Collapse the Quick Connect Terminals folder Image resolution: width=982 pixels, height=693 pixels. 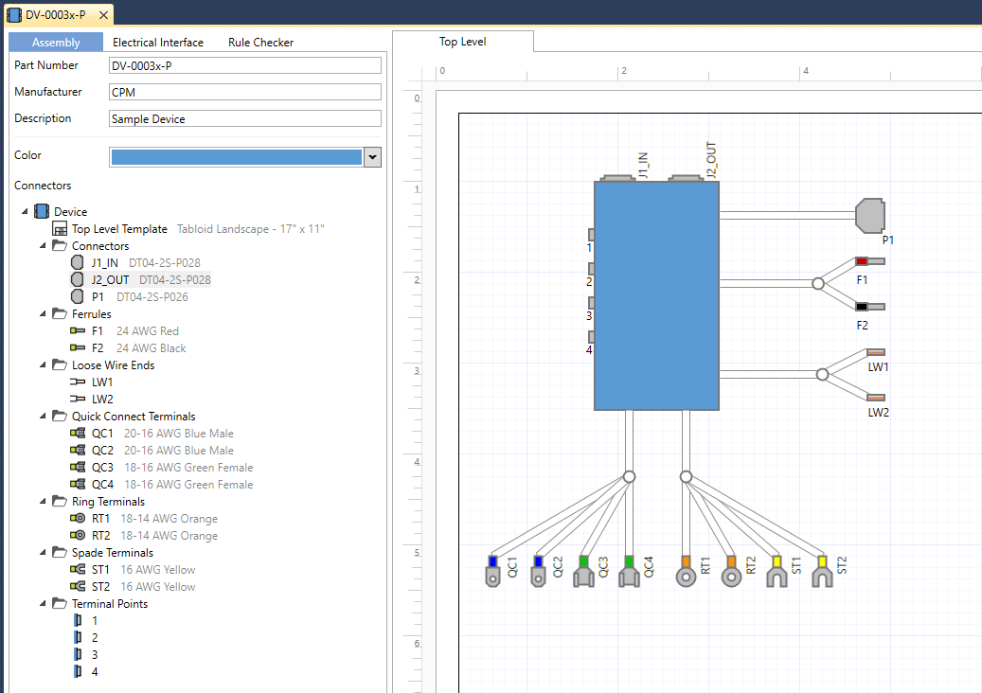[x=43, y=417]
